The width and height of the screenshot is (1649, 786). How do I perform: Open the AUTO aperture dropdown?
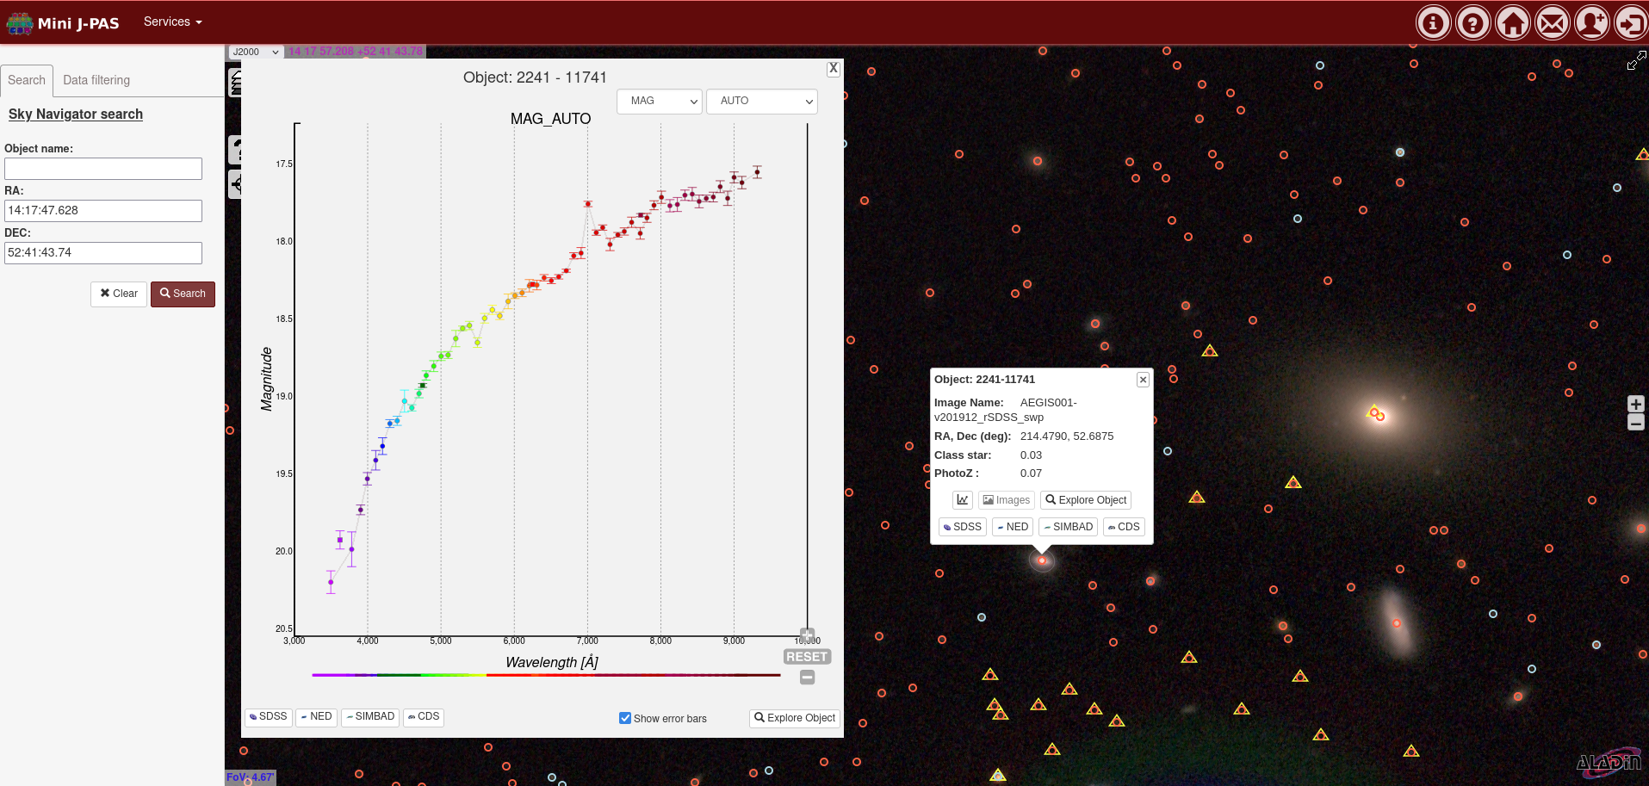[761, 102]
